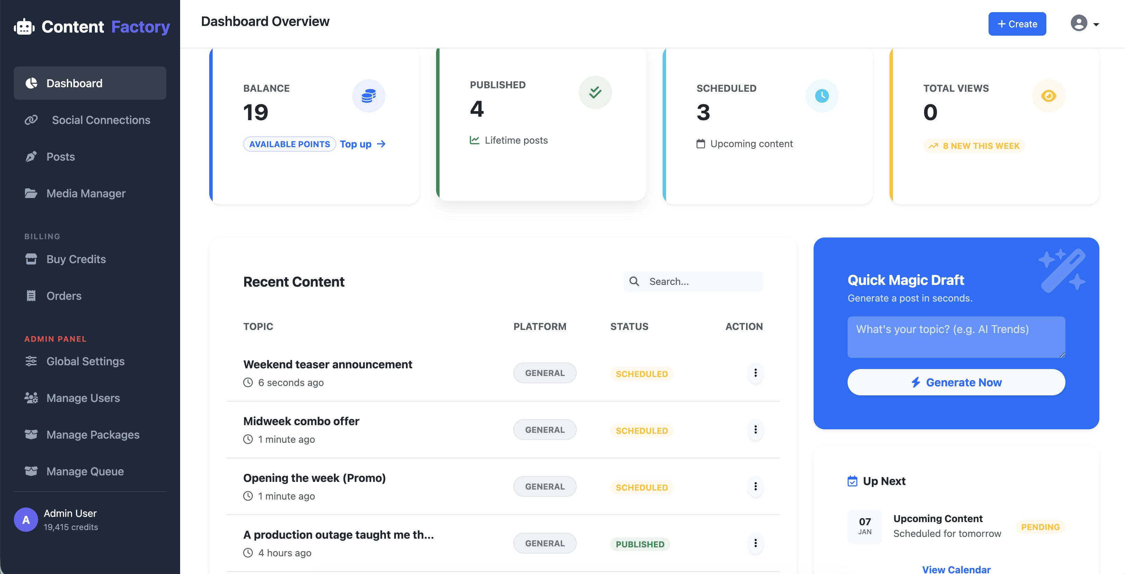1125x574 pixels.
Task: Go to Manage Packages in admin panel
Action: pos(92,435)
